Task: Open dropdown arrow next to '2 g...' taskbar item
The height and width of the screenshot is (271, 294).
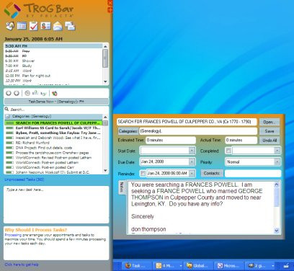Action: (x=273, y=266)
